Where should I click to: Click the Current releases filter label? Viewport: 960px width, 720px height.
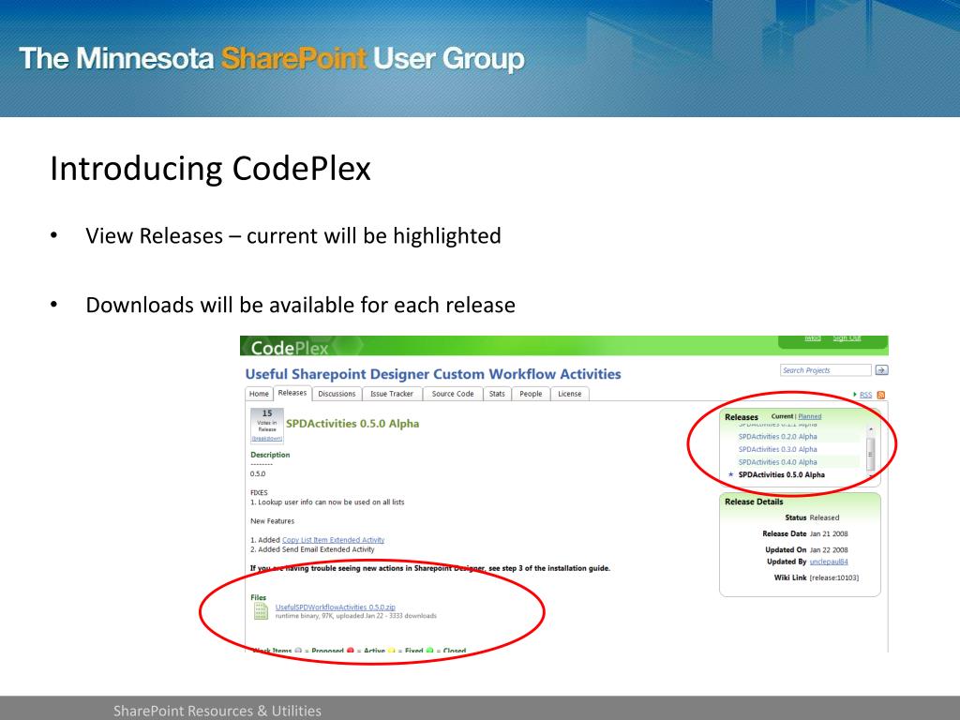pyautogui.click(x=782, y=416)
